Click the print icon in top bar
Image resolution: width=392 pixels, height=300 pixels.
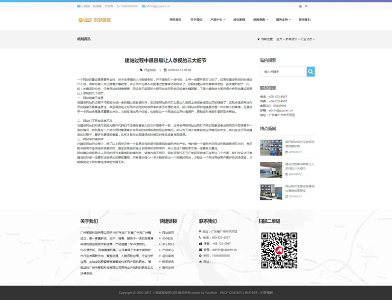click(300, 6)
